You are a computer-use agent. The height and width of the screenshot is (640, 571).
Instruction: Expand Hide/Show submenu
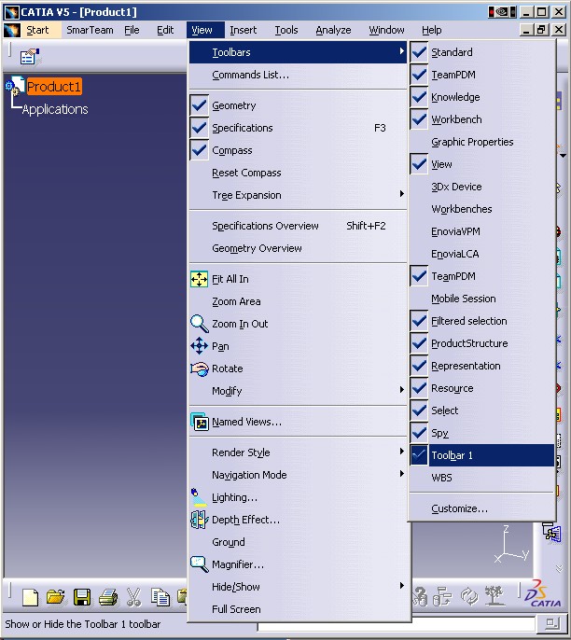point(299,587)
